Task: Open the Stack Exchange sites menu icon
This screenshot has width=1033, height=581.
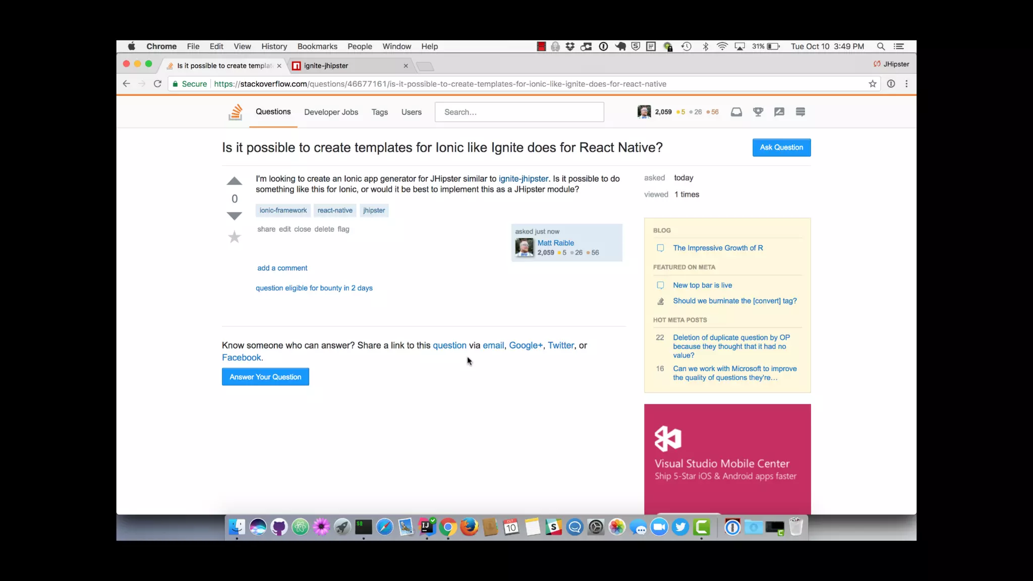Action: (x=800, y=112)
